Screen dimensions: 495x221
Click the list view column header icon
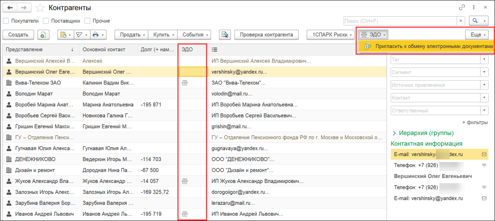coord(214,50)
